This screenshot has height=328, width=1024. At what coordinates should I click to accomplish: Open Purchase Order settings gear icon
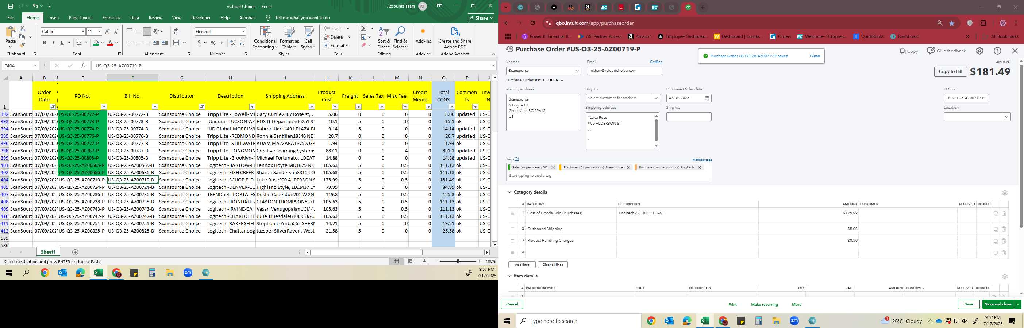(x=979, y=51)
